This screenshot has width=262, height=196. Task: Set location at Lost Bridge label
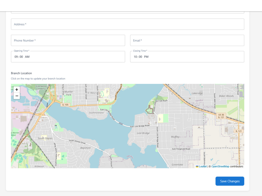pos(143,133)
